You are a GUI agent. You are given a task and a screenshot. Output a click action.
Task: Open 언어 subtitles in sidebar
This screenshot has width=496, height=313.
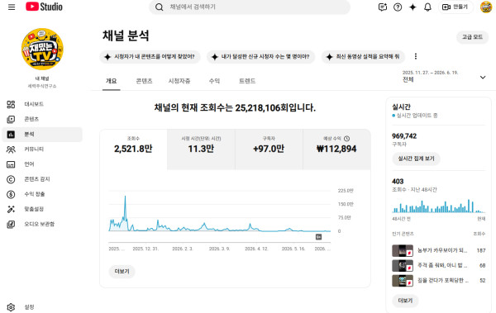click(x=42, y=164)
